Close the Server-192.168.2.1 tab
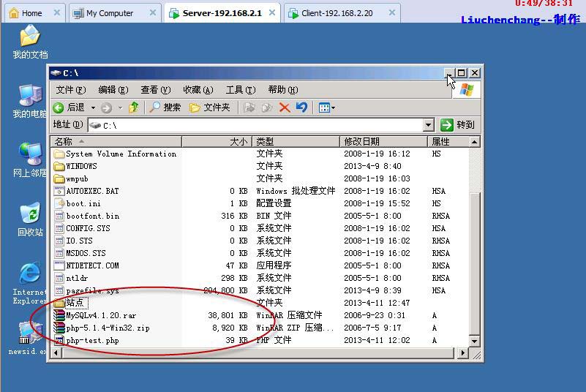Viewport: 586px width, 392px height. (272, 12)
